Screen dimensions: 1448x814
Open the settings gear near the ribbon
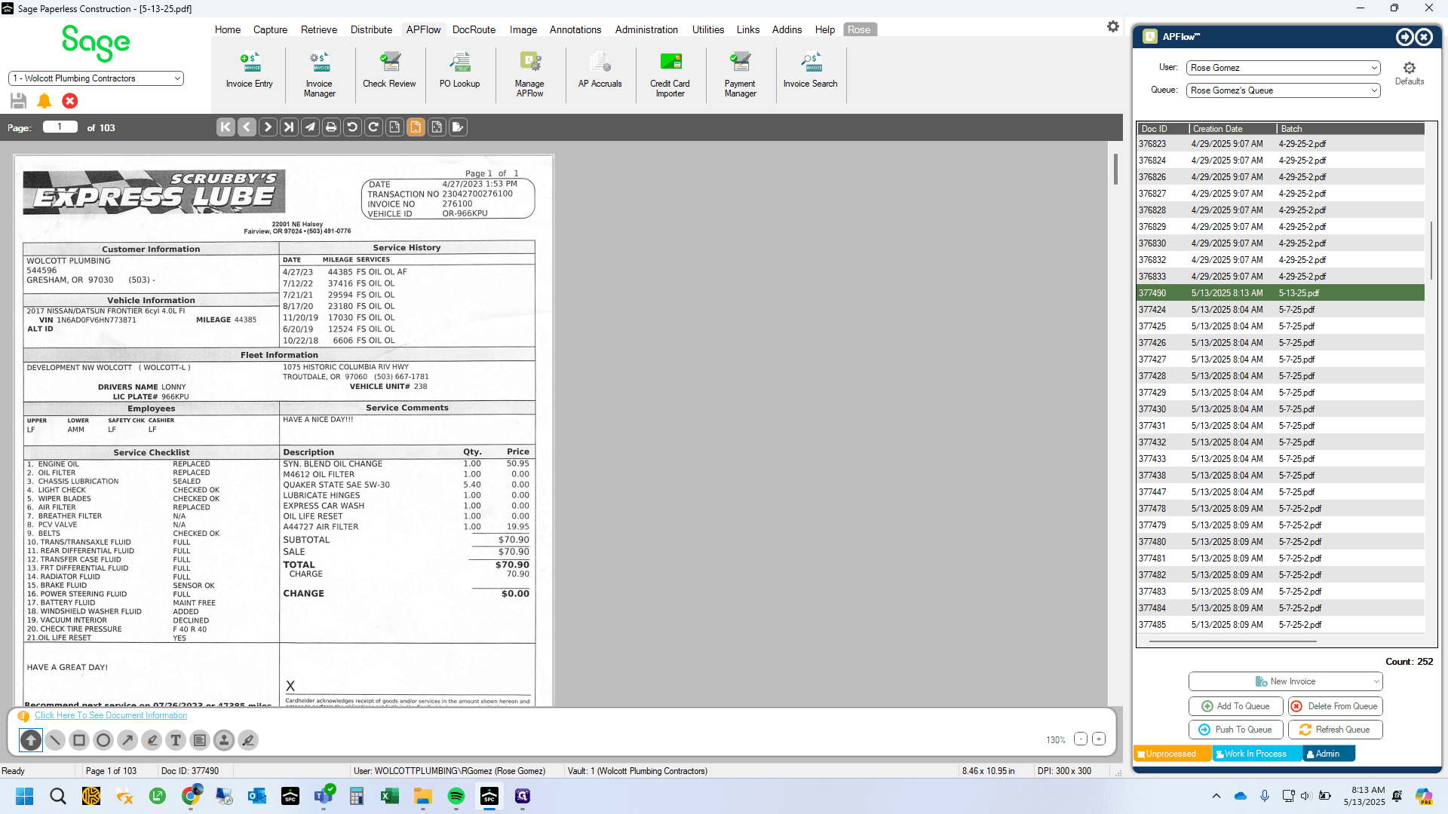click(1113, 27)
